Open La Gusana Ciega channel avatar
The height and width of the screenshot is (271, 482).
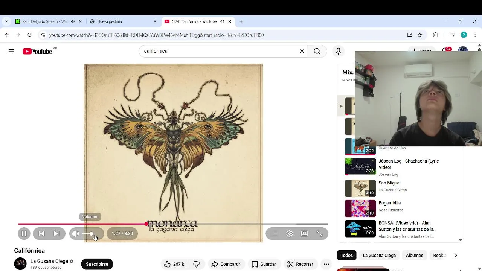pos(20,264)
